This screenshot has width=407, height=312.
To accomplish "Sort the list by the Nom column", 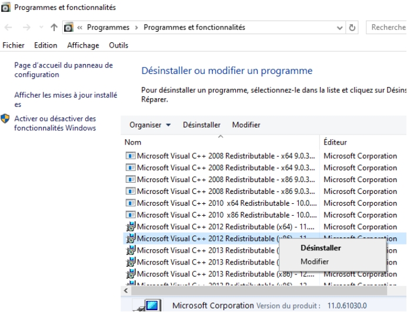I will tap(221, 142).
